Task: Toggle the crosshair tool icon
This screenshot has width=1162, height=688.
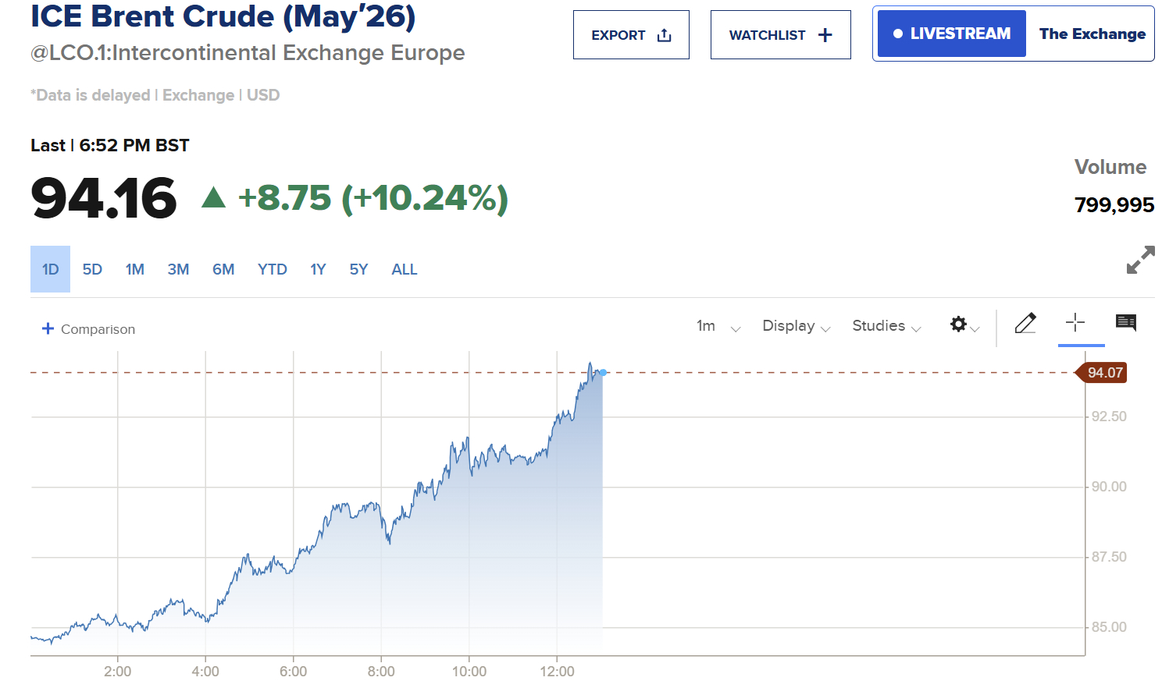Action: [1075, 323]
